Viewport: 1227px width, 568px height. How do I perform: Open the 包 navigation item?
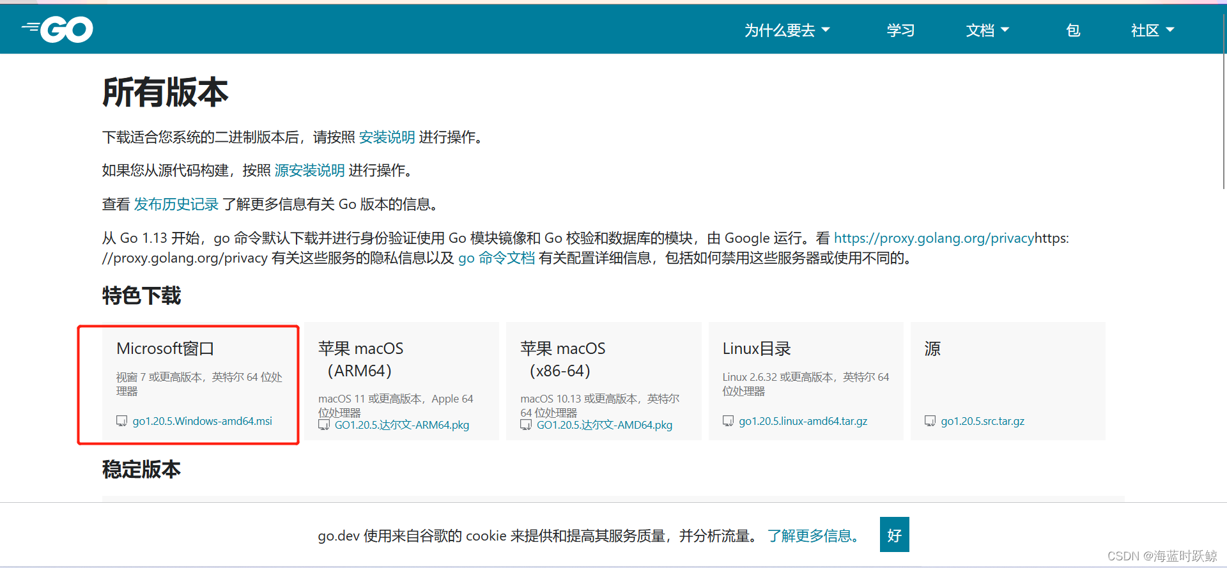[1073, 30]
